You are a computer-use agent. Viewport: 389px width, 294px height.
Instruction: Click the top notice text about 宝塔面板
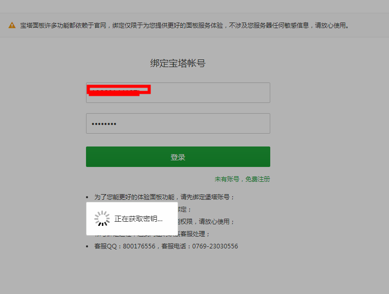click(185, 25)
